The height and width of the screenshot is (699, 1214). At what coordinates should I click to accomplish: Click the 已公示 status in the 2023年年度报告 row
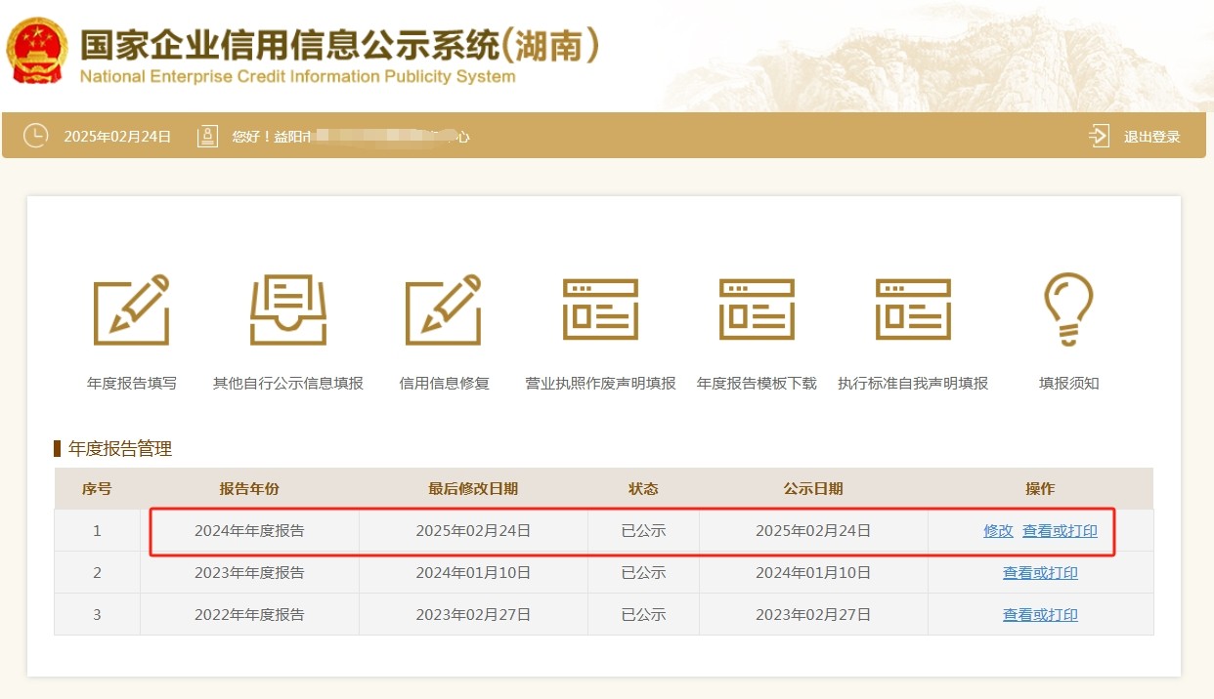pos(643,573)
